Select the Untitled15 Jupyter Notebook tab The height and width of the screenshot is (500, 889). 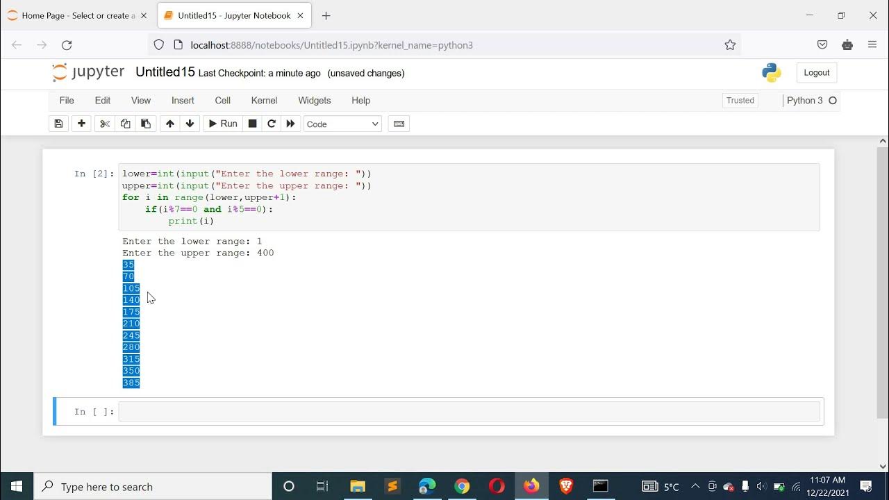pyautogui.click(x=234, y=15)
